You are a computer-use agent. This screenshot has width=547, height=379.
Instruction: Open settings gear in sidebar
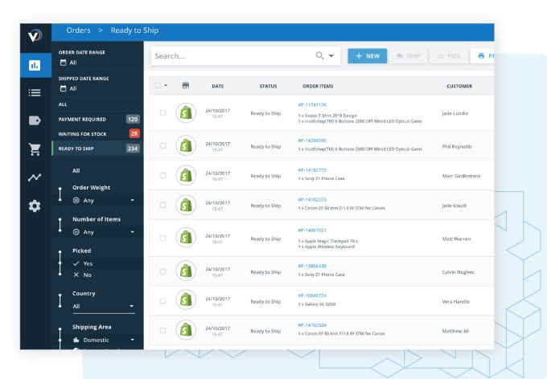35,206
